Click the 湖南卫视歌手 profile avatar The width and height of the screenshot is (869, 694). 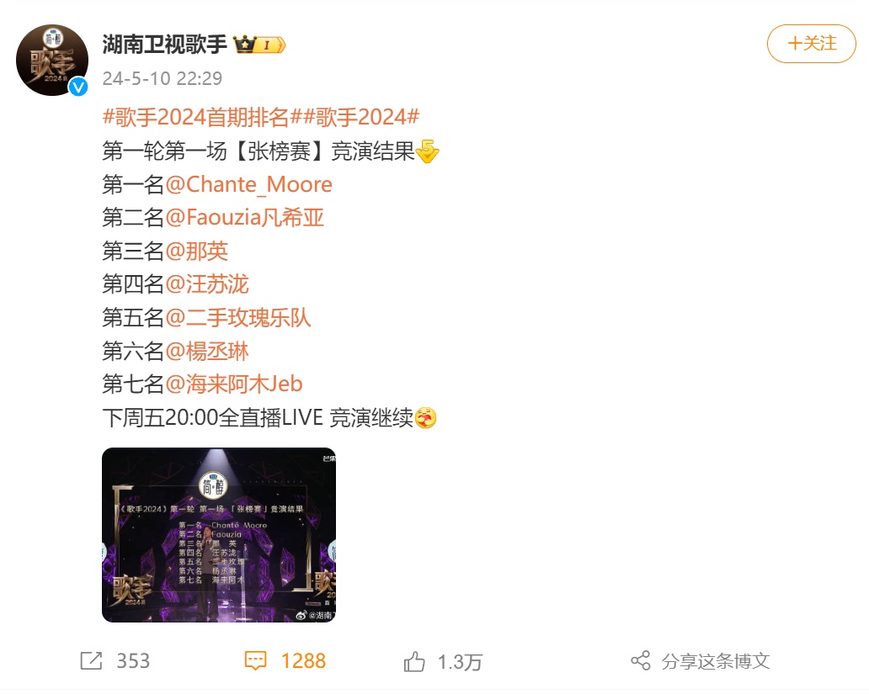coord(52,60)
